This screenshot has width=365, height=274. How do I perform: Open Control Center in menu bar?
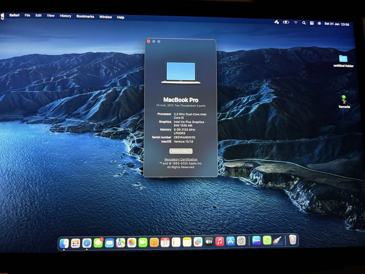pos(312,23)
